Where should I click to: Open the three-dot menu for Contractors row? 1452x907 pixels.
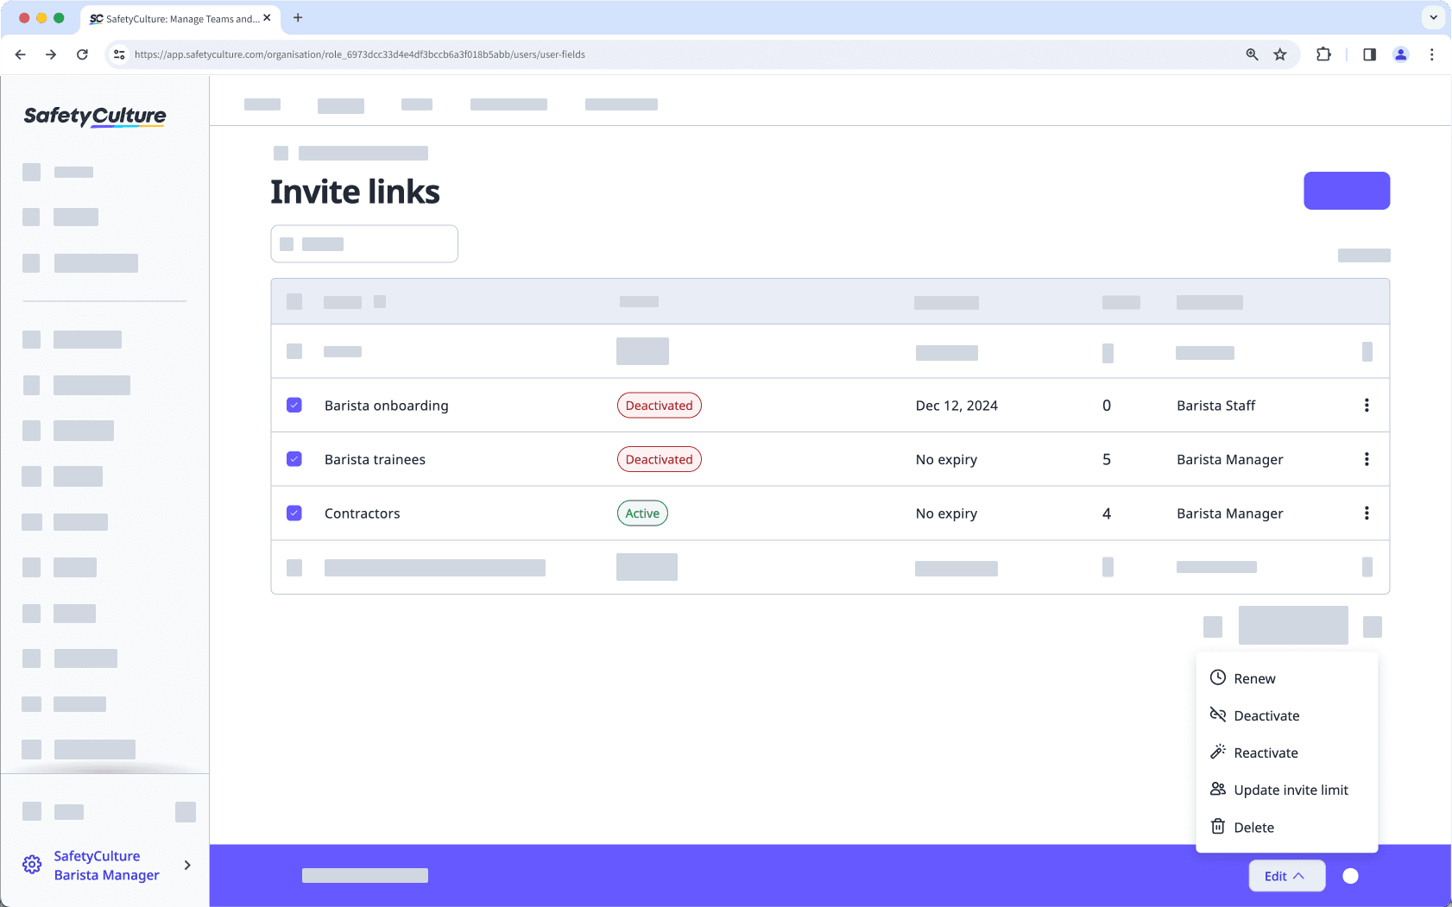1367,513
